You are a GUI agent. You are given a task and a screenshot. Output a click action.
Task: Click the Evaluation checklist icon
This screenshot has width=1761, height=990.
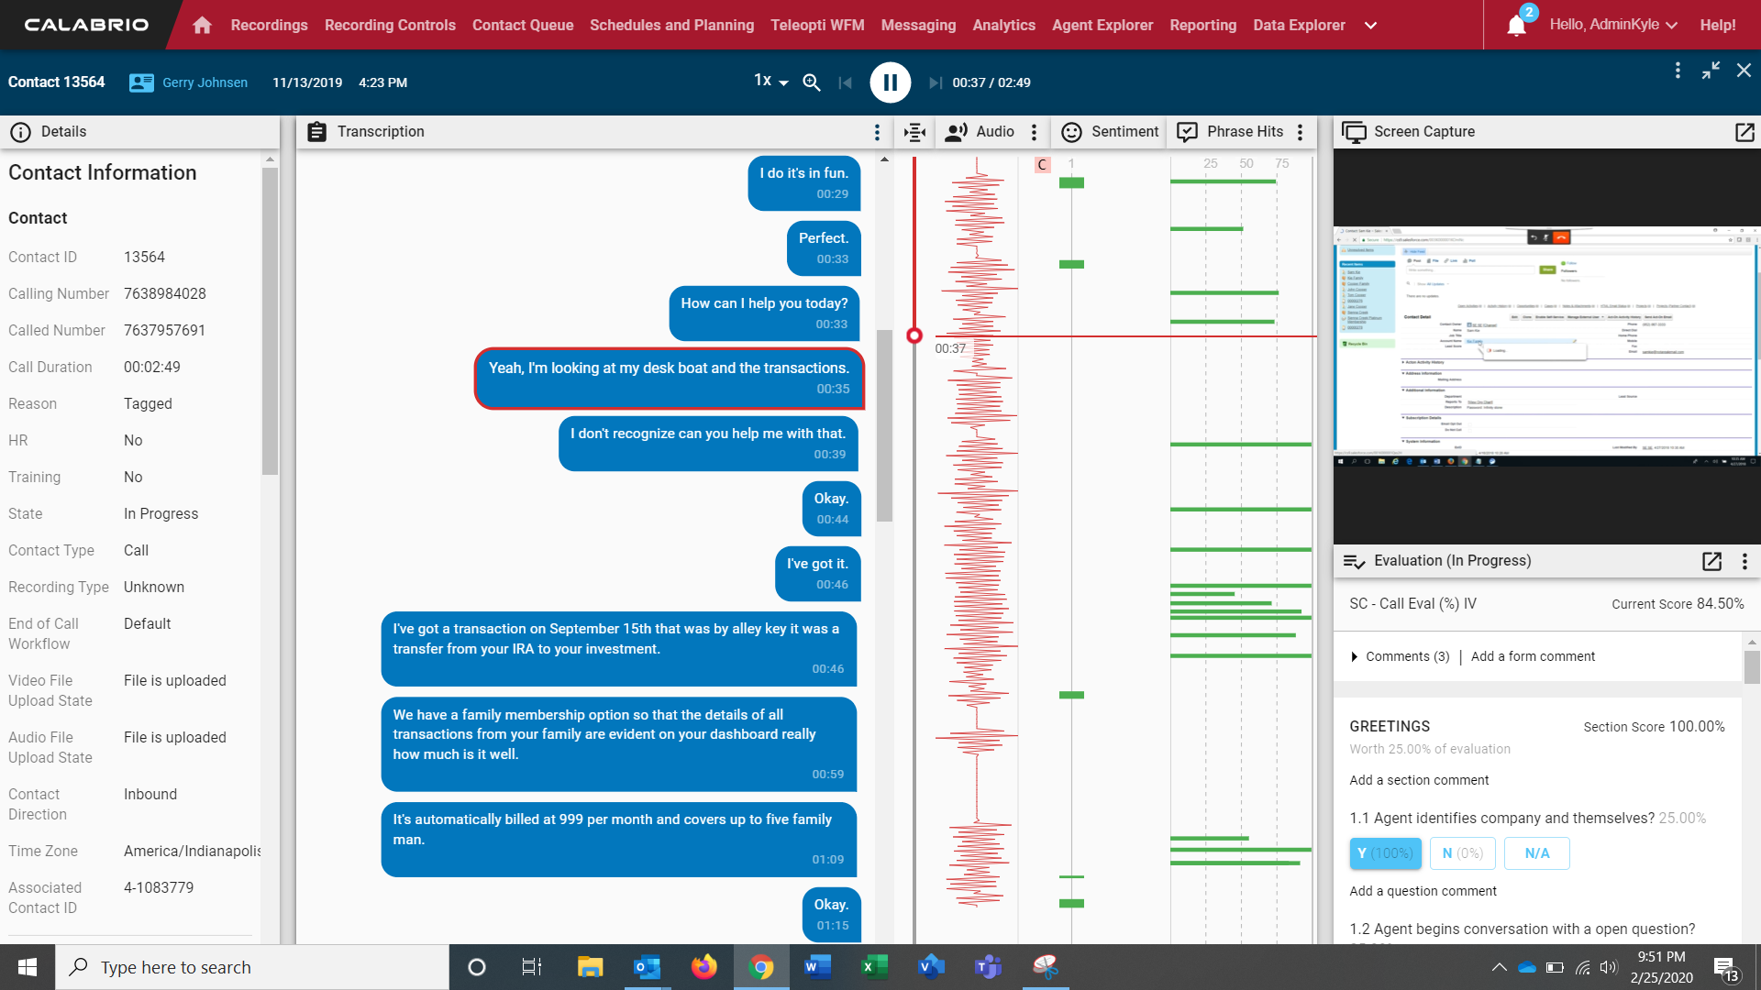click(x=1354, y=561)
